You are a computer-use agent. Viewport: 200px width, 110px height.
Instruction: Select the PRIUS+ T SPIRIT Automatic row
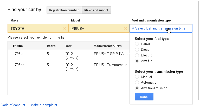click(x=69, y=56)
